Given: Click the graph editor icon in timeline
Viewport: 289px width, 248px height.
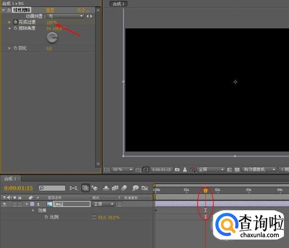Looking at the screenshot, I should coord(144,188).
